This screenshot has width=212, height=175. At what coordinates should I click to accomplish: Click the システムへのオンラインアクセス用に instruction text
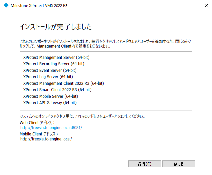click(x=82, y=116)
